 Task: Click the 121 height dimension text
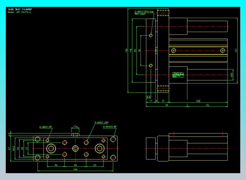[236, 50]
